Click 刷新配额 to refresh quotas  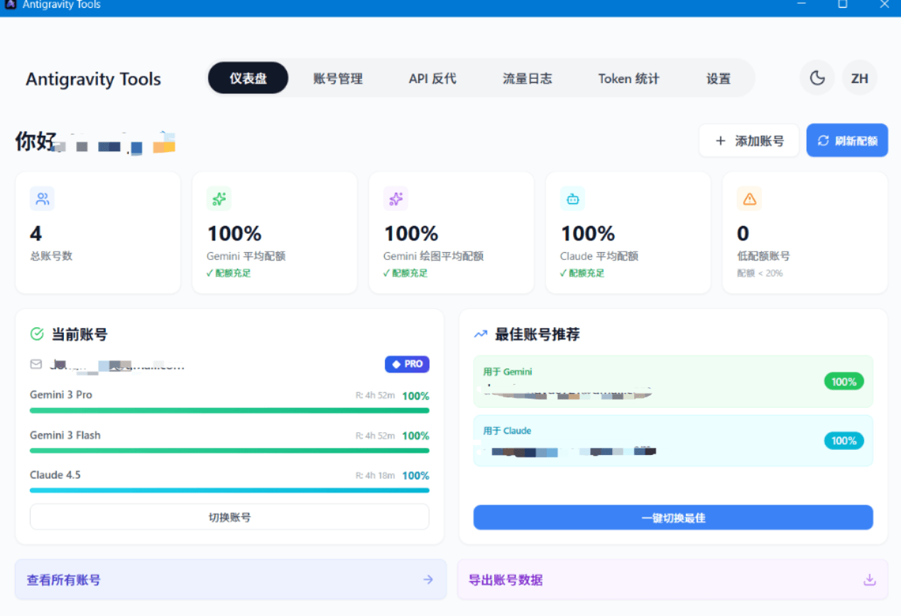(847, 140)
